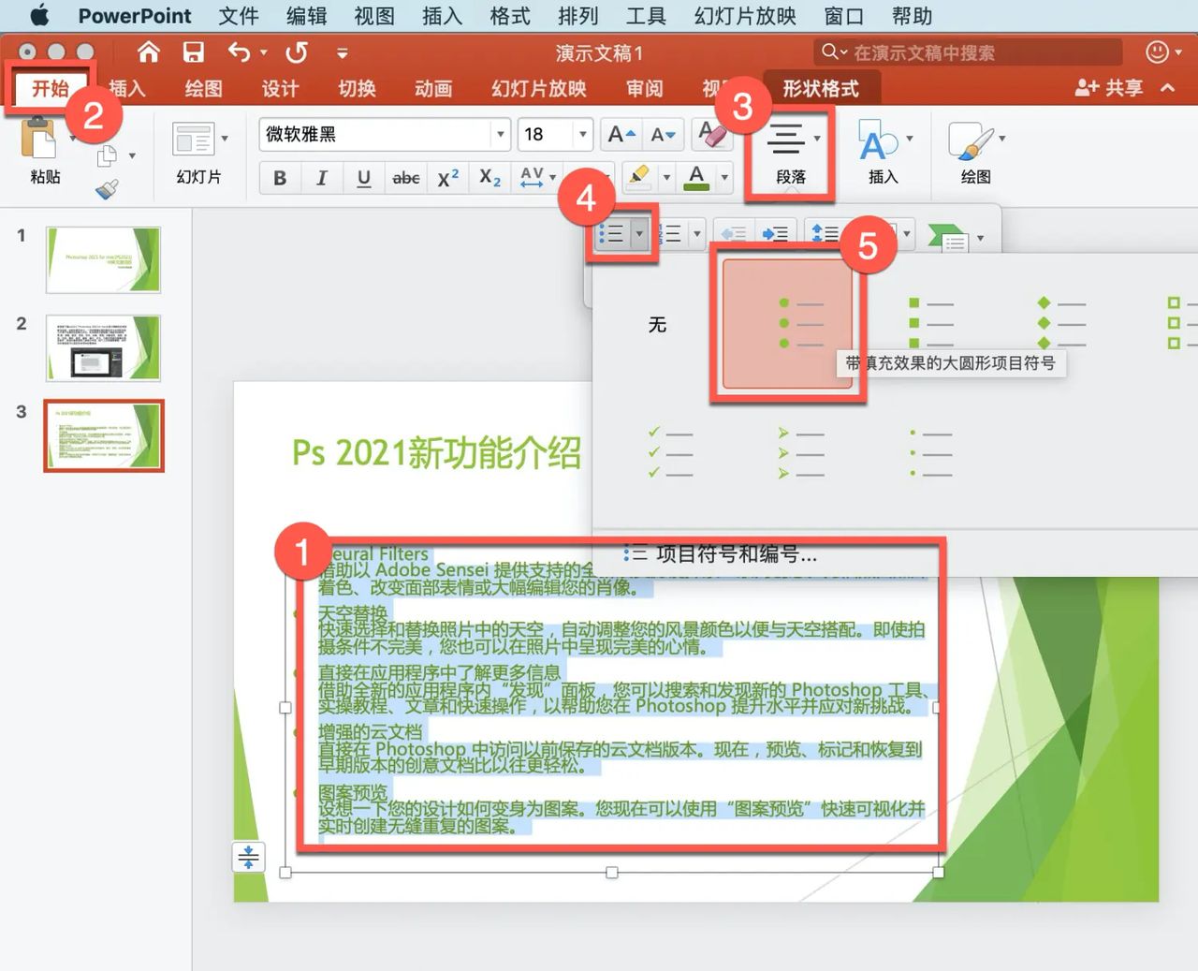Click the Paste clipboard icon
The width and height of the screenshot is (1198, 971).
point(38,139)
